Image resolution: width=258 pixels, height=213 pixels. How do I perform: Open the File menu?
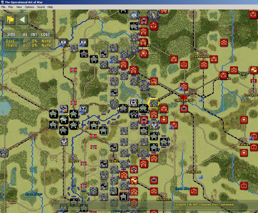3,7
